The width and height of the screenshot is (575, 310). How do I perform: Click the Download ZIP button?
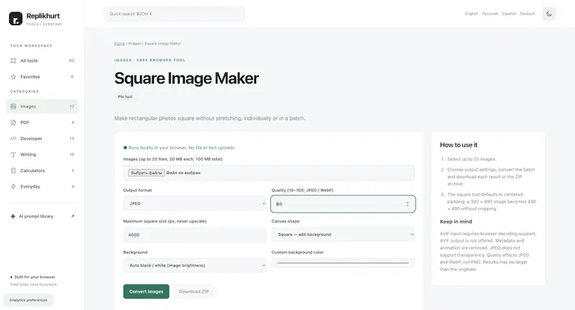193,291
